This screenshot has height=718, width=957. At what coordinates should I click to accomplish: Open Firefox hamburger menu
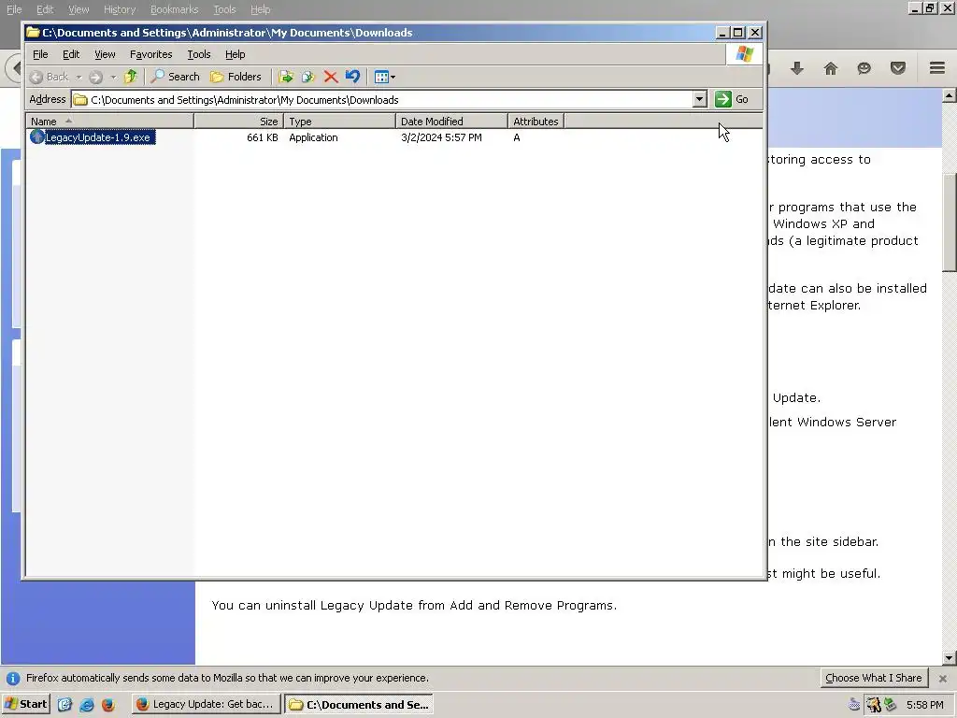point(937,67)
